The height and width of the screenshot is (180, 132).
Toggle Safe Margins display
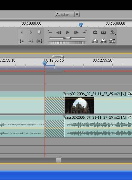[104, 32]
